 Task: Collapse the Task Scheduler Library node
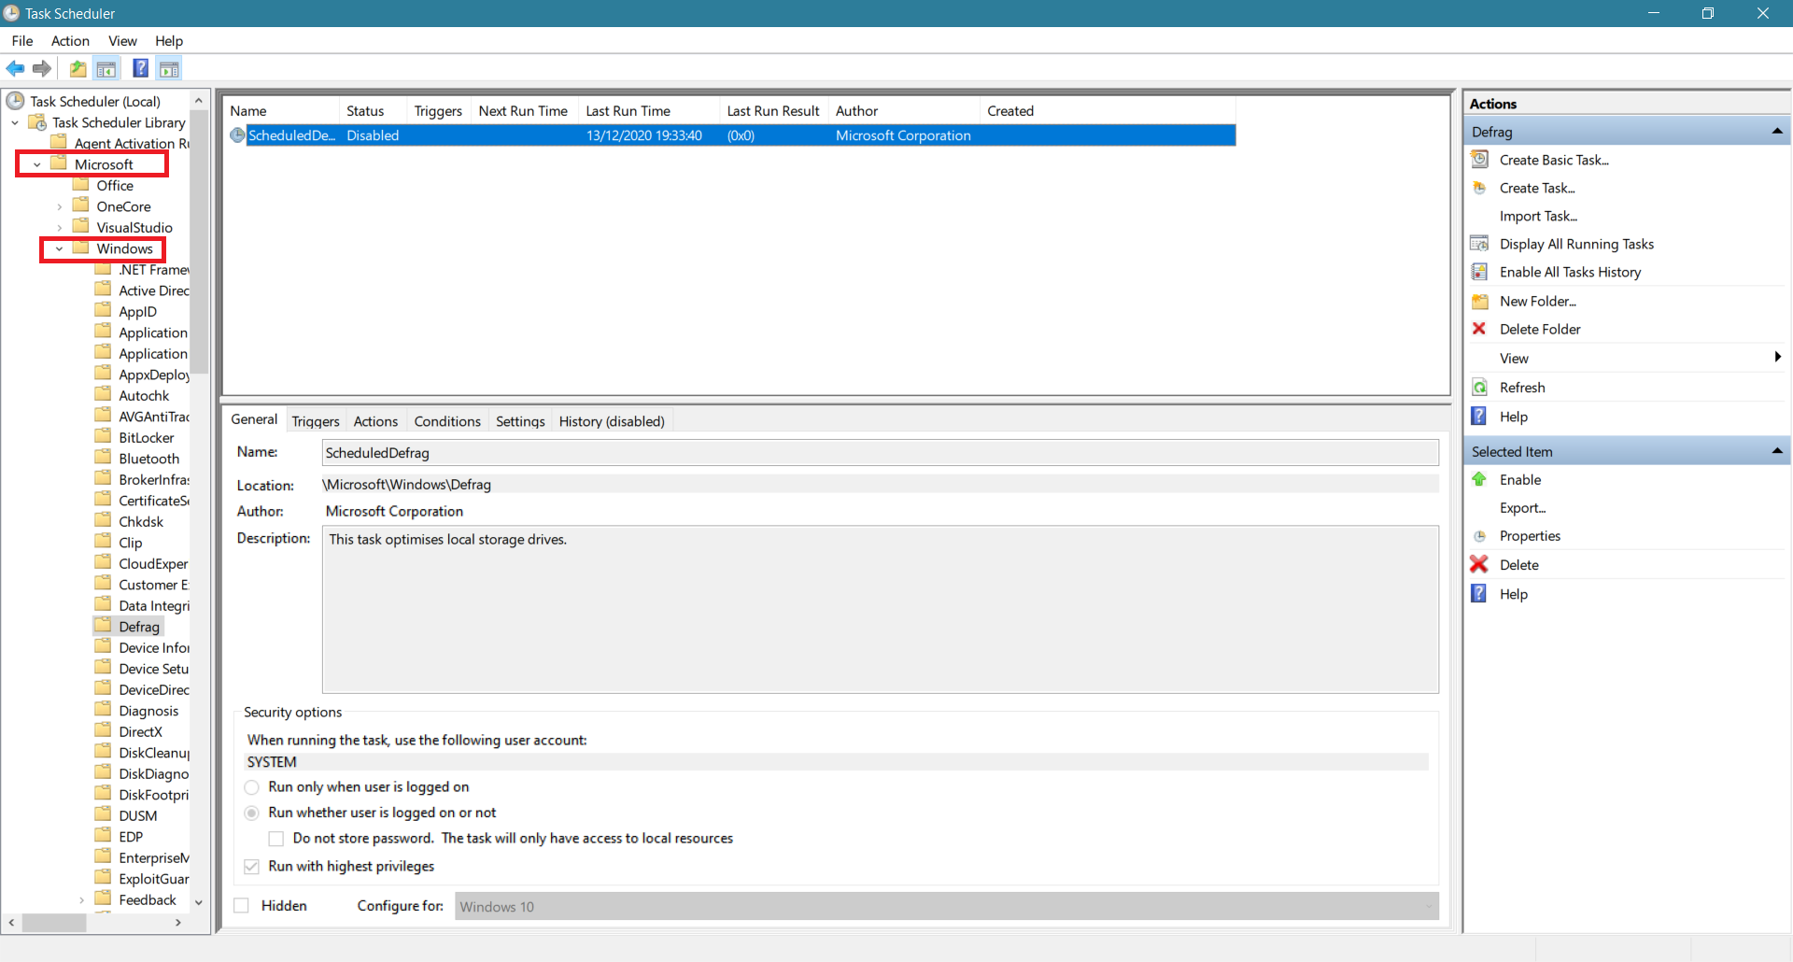pyautogui.click(x=15, y=122)
